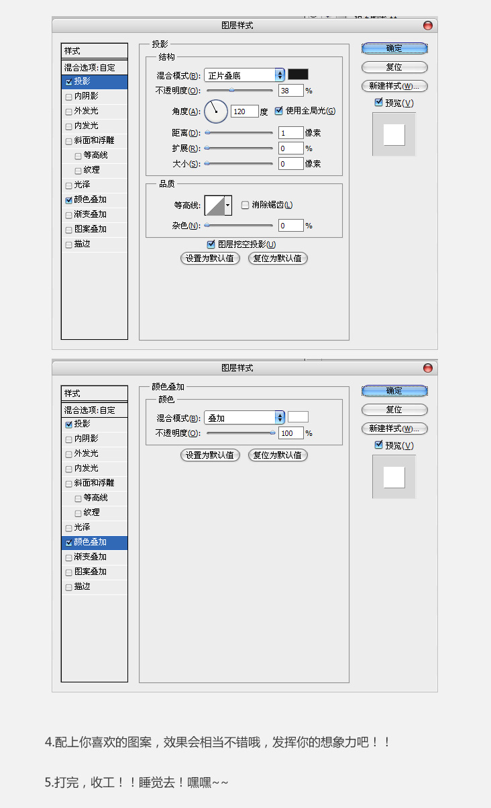This screenshot has height=808, width=491.
Task: Tick 外发光 checkbox in the 颜色叠加 settings dialog
Action: tap(68, 454)
